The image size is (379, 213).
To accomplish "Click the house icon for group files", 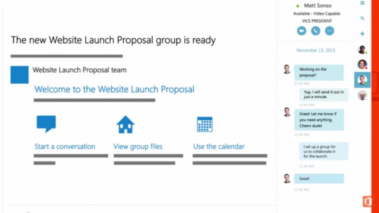I will [x=126, y=124].
